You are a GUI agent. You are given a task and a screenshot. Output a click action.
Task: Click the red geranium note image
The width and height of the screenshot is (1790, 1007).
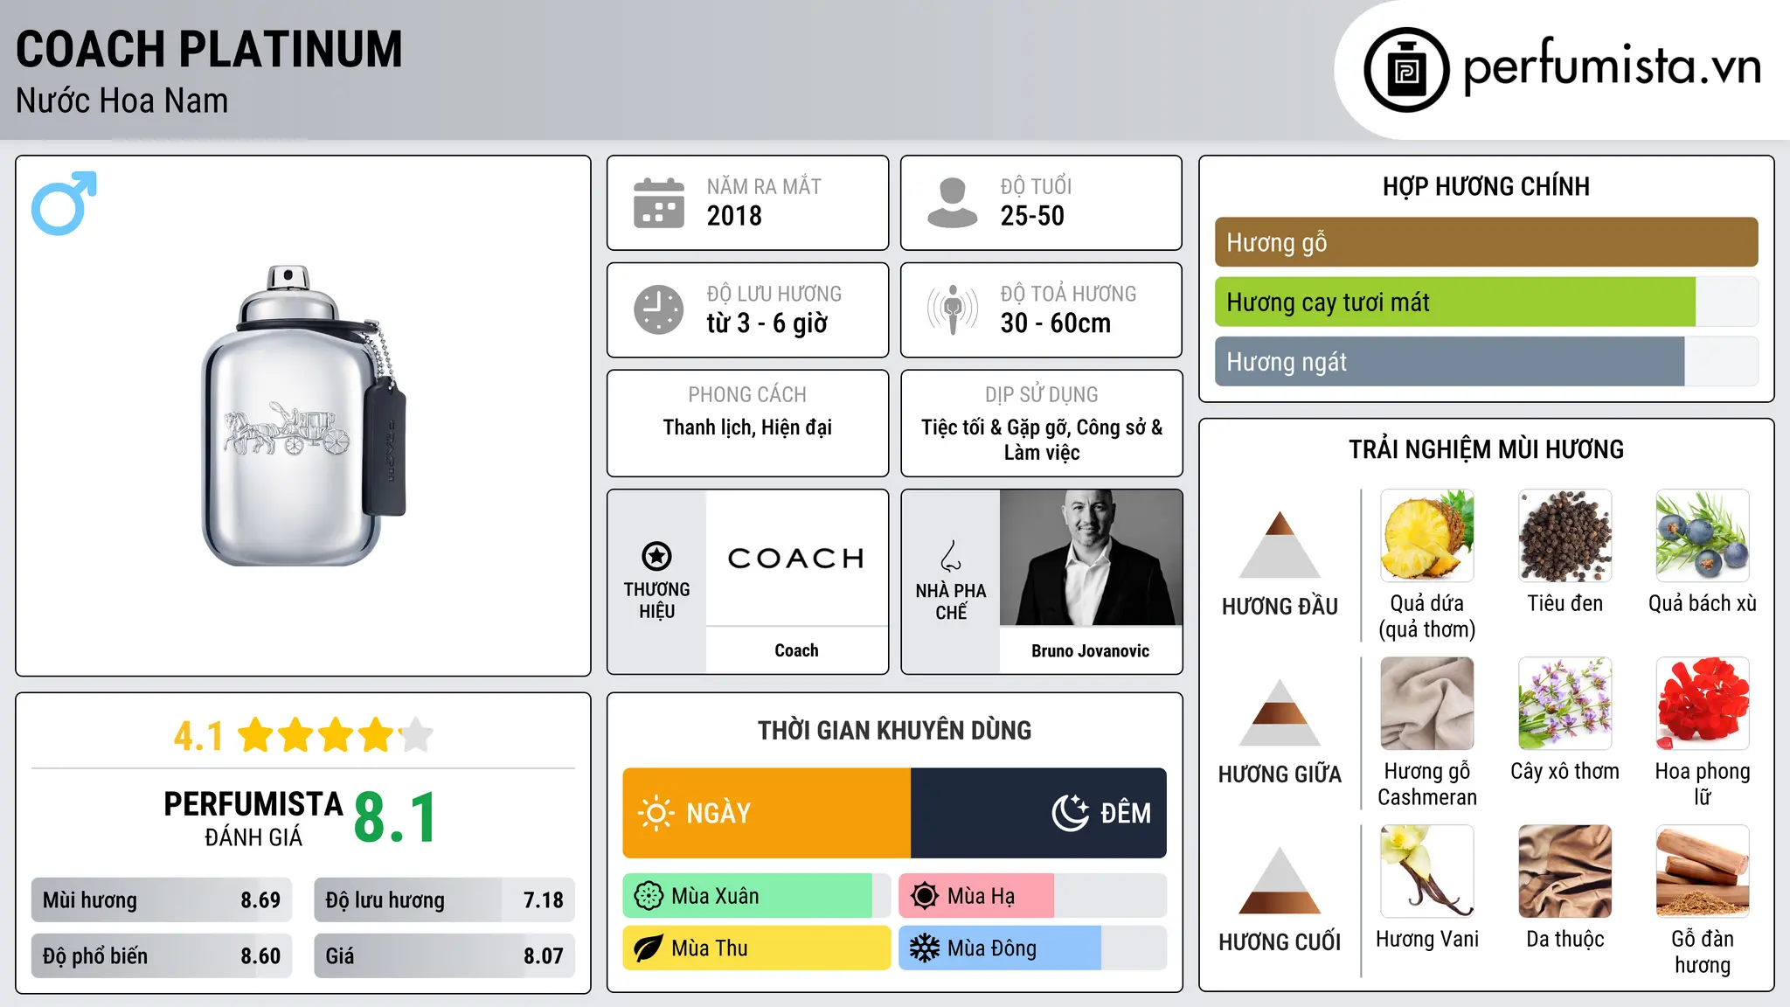[x=1703, y=704]
